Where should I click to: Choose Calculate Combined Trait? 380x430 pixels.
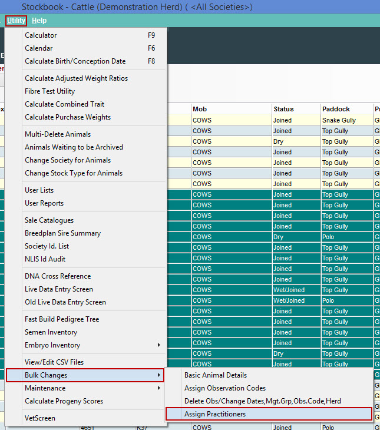coord(85,104)
